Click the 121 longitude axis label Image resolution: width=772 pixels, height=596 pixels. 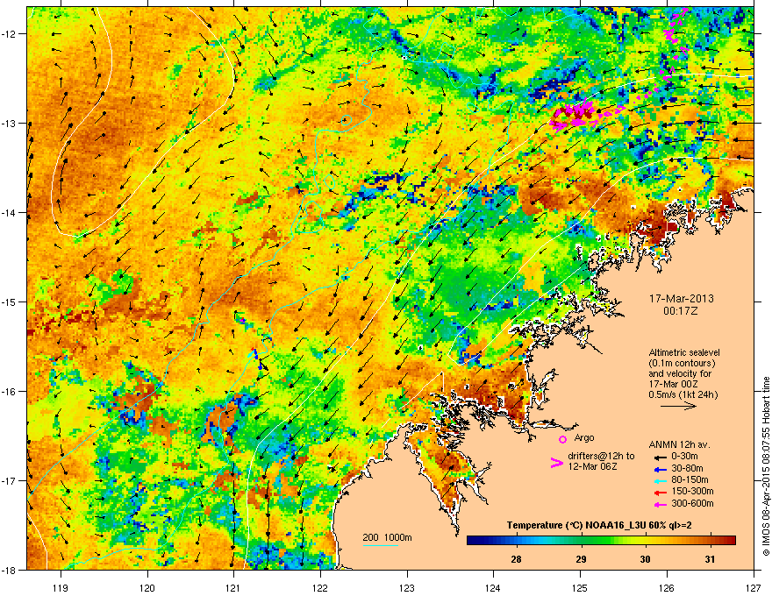233,587
